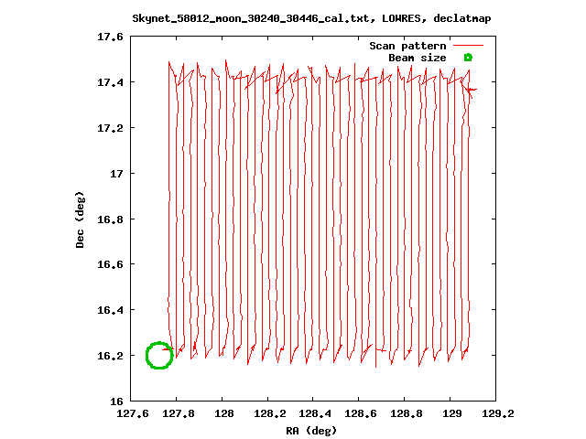586x439 pixels.
Task: Click the 129.2 RA tick label
Action: click(x=498, y=413)
